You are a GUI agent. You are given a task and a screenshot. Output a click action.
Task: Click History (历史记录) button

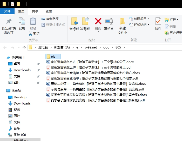(x=173, y=33)
